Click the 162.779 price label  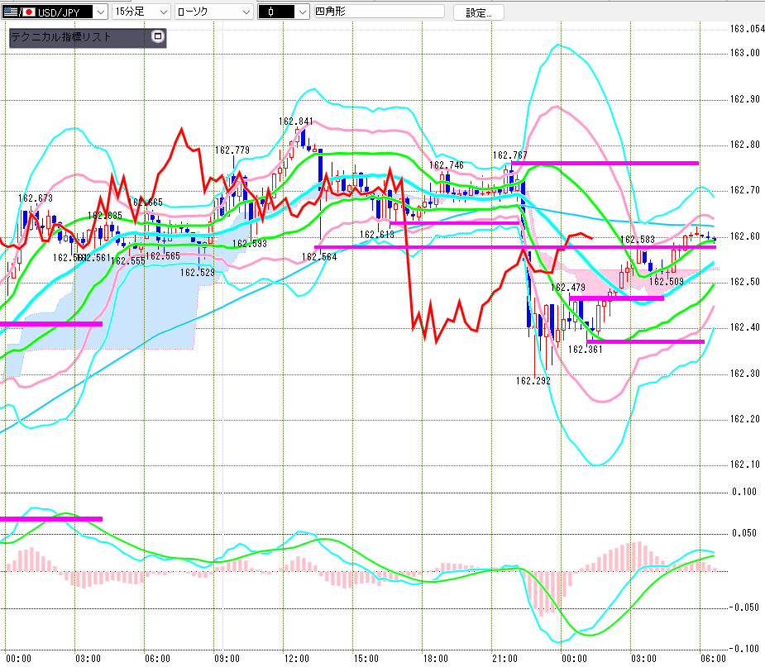pos(232,150)
